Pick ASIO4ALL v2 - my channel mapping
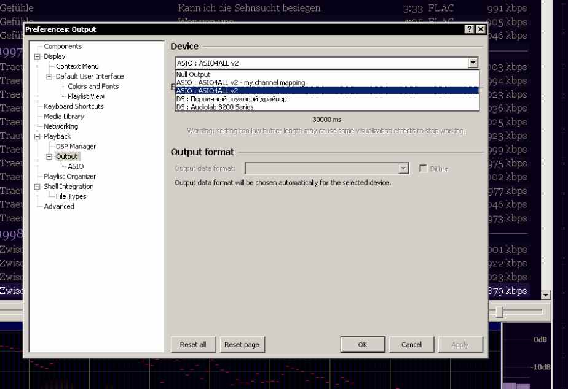Viewport: 568px width, 389px height. tap(240, 82)
